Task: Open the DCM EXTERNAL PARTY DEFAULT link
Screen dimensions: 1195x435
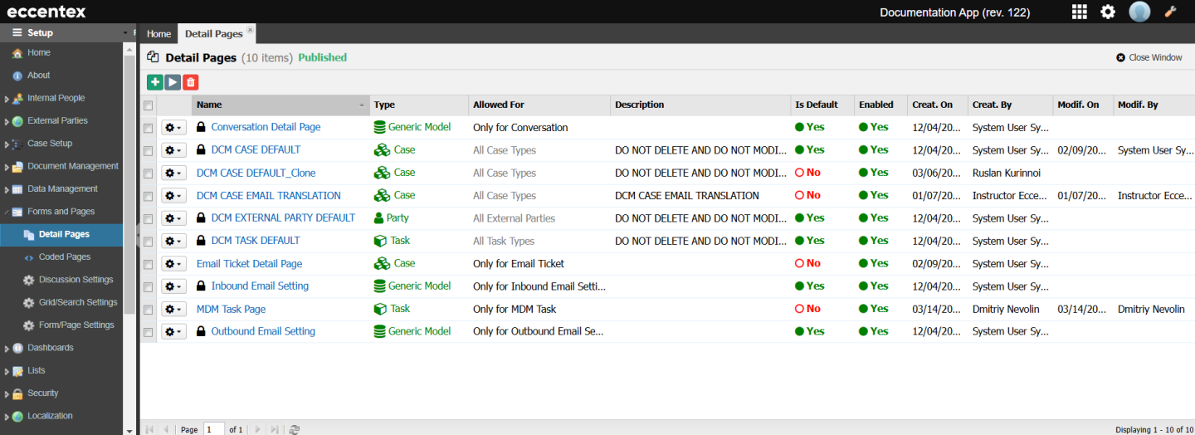Action: [x=283, y=217]
